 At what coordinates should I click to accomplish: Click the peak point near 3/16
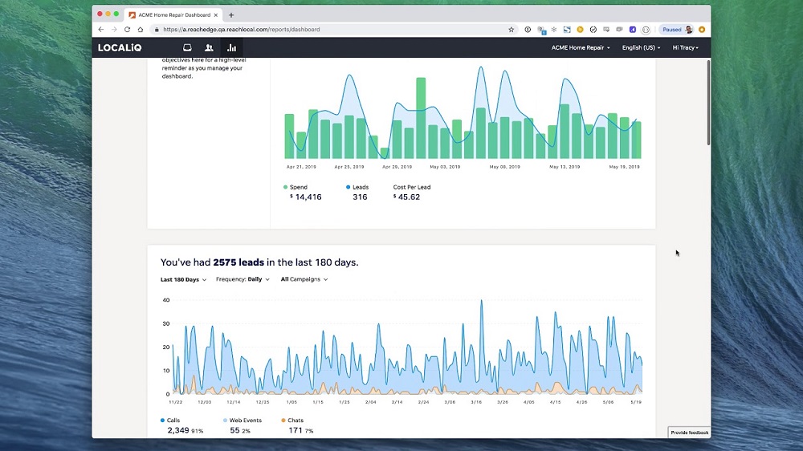point(481,301)
